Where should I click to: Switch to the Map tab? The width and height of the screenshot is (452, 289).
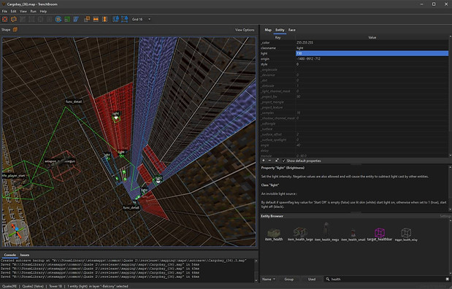[x=268, y=30]
